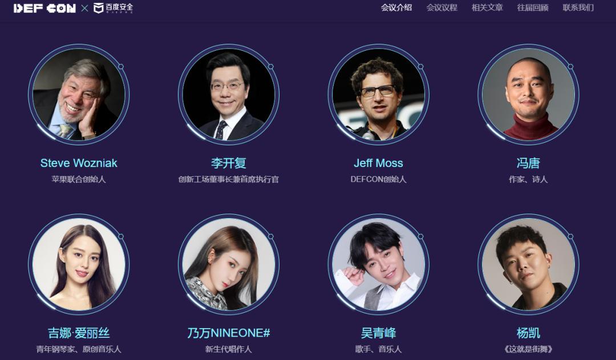Click the Steve Wozniak name link

(79, 163)
